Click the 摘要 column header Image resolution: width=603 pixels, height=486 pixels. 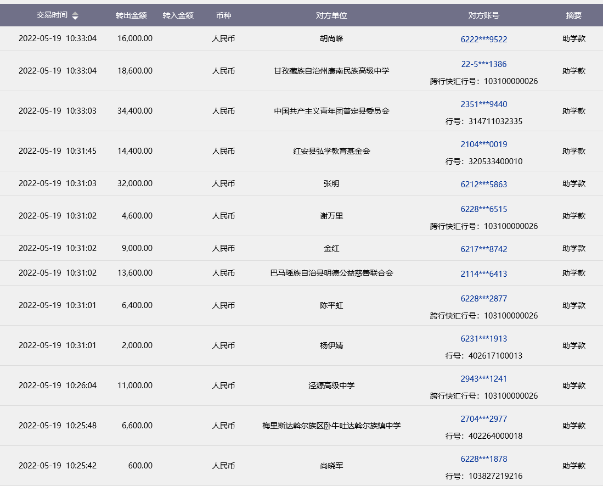573,15
